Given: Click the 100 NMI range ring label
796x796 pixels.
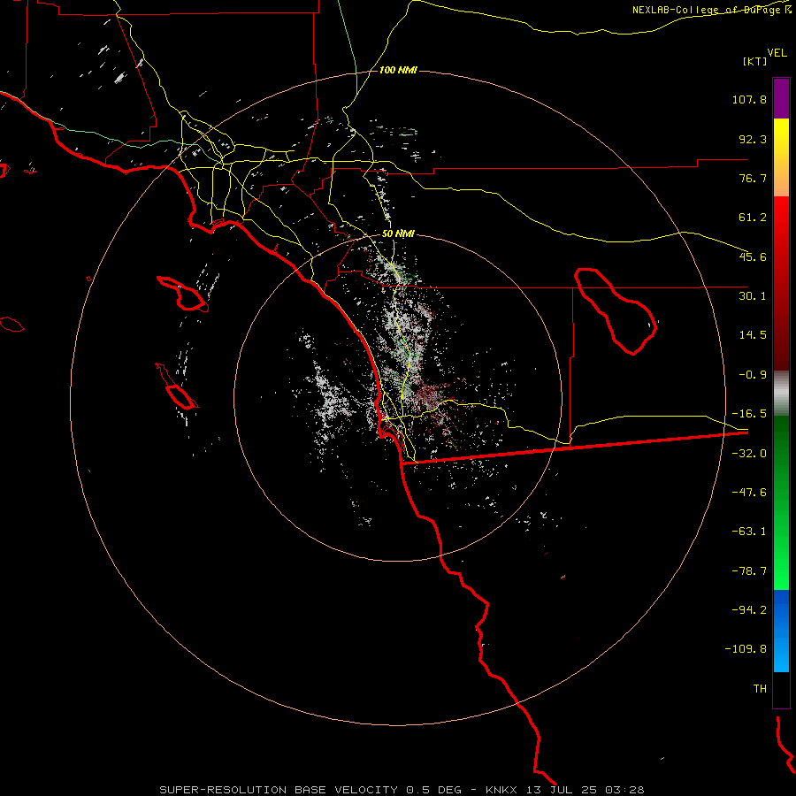Looking at the screenshot, I should click(398, 70).
